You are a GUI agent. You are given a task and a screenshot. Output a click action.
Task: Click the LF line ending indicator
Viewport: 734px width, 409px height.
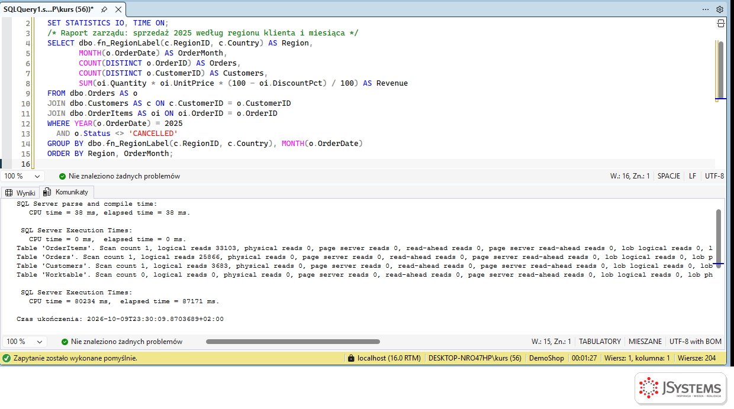(x=693, y=176)
